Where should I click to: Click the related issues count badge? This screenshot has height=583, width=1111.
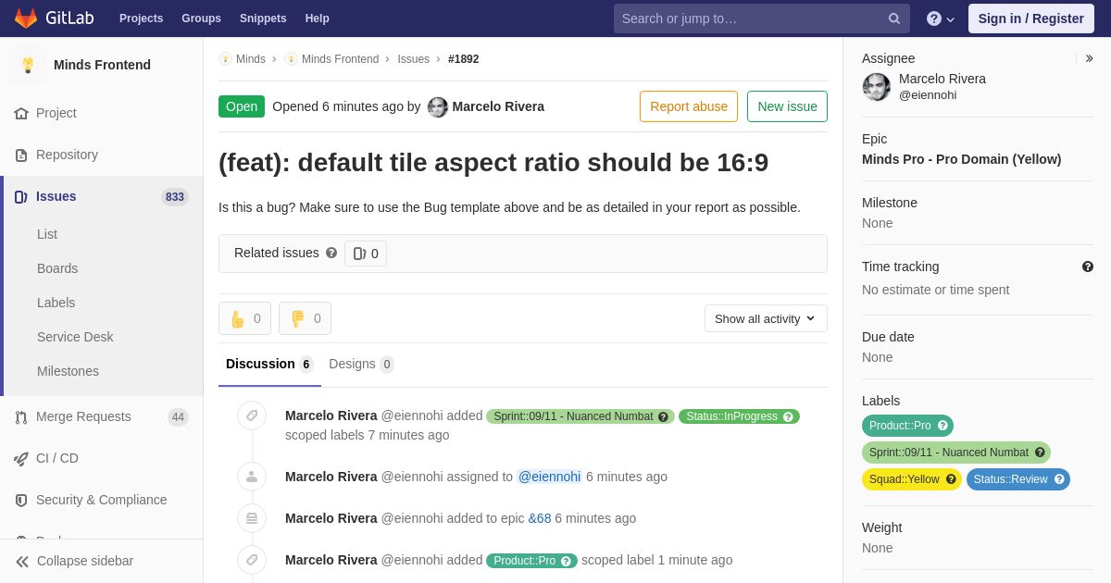coord(366,254)
